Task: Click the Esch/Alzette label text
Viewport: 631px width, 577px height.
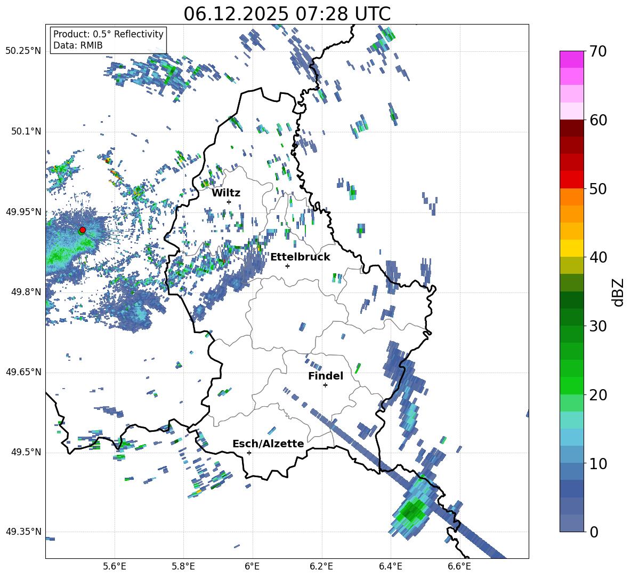Action: pos(268,444)
